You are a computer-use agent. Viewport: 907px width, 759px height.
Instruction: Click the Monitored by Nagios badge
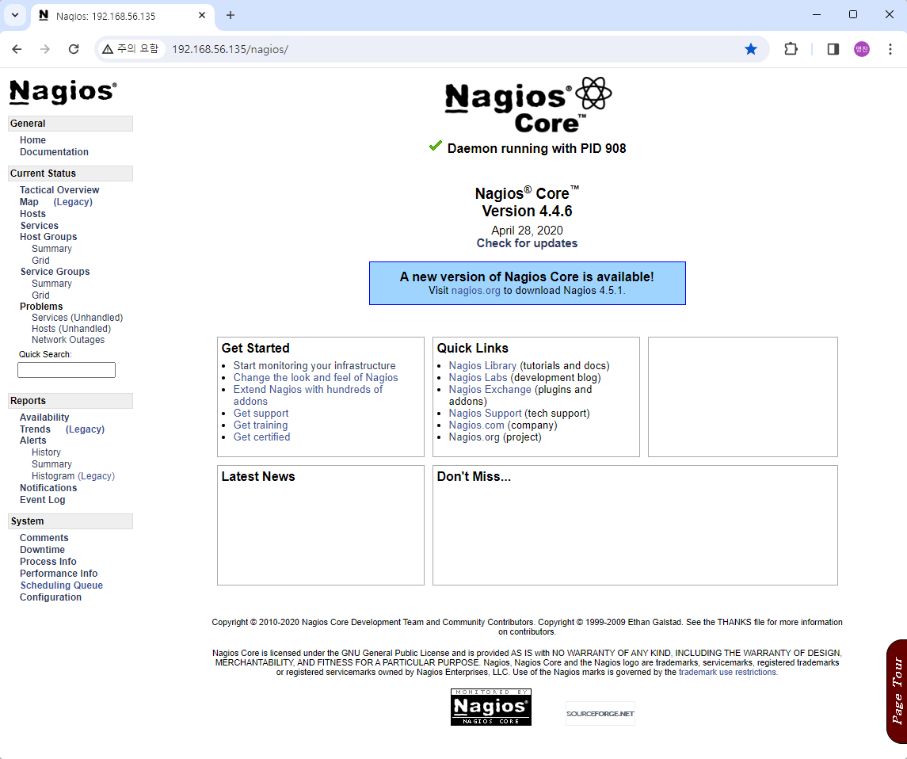(490, 707)
